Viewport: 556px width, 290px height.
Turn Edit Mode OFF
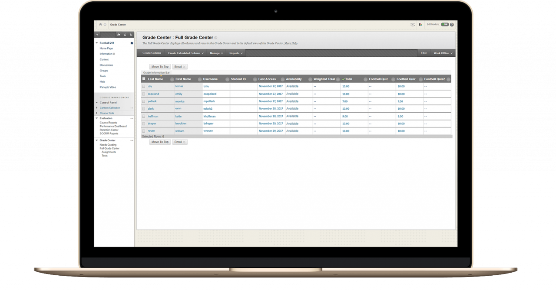pos(445,24)
